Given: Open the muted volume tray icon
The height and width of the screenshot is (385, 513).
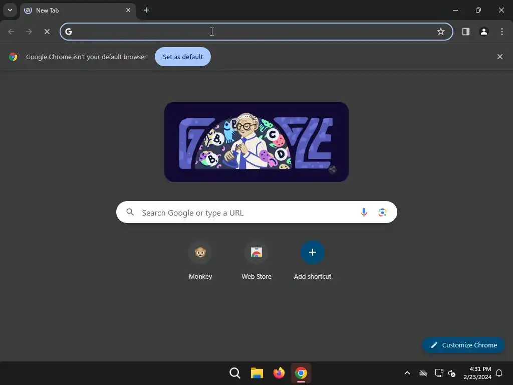Looking at the screenshot, I should 452,373.
